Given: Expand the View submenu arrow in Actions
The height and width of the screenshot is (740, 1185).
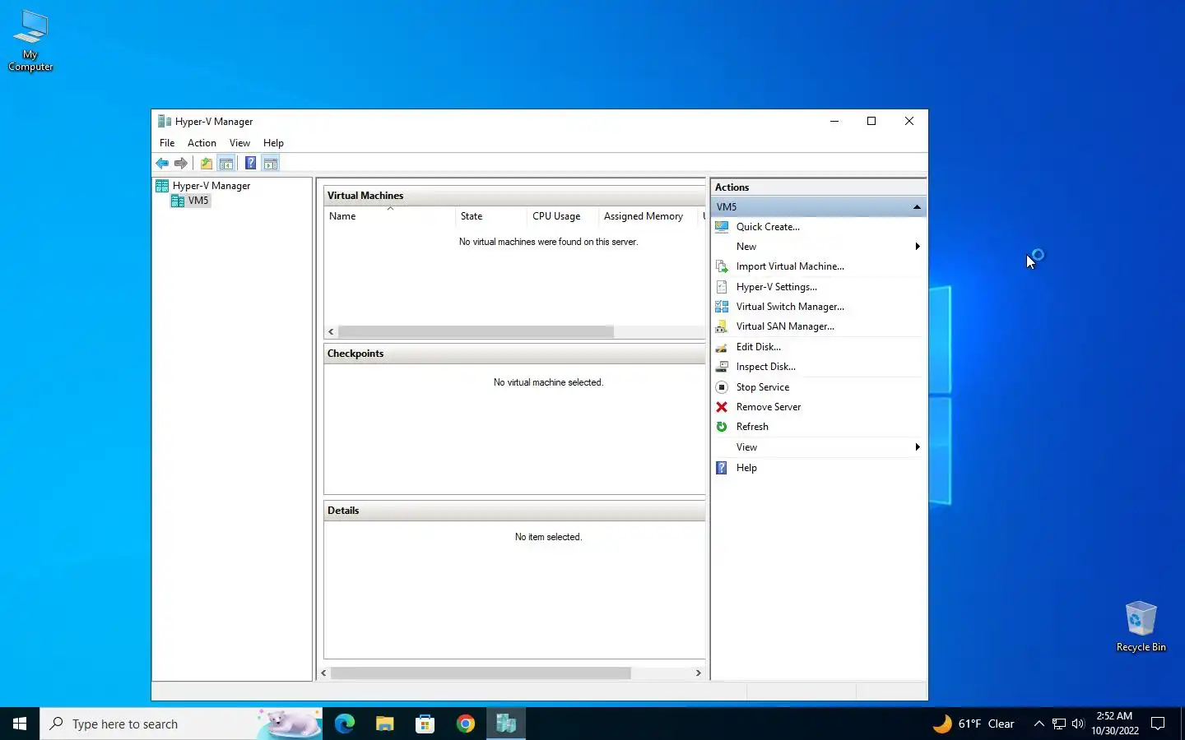Looking at the screenshot, I should [918, 447].
